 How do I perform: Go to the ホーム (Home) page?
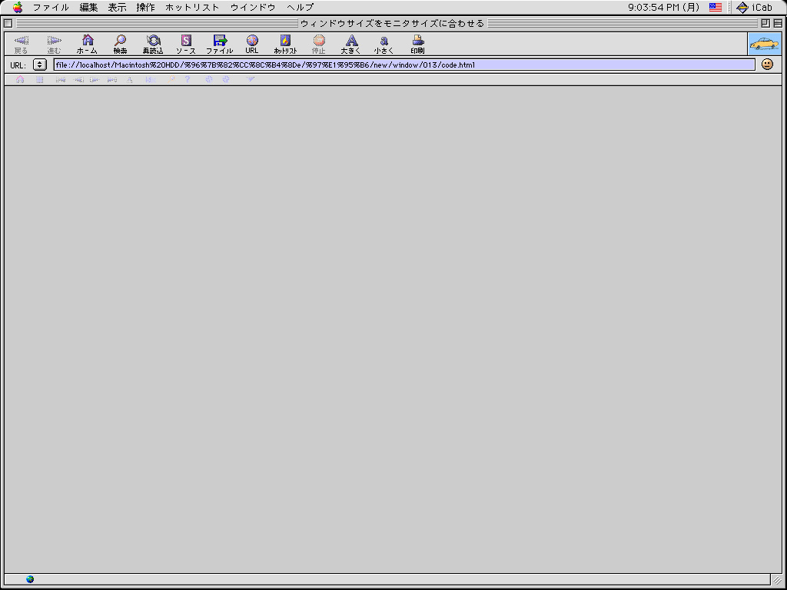pos(88,44)
